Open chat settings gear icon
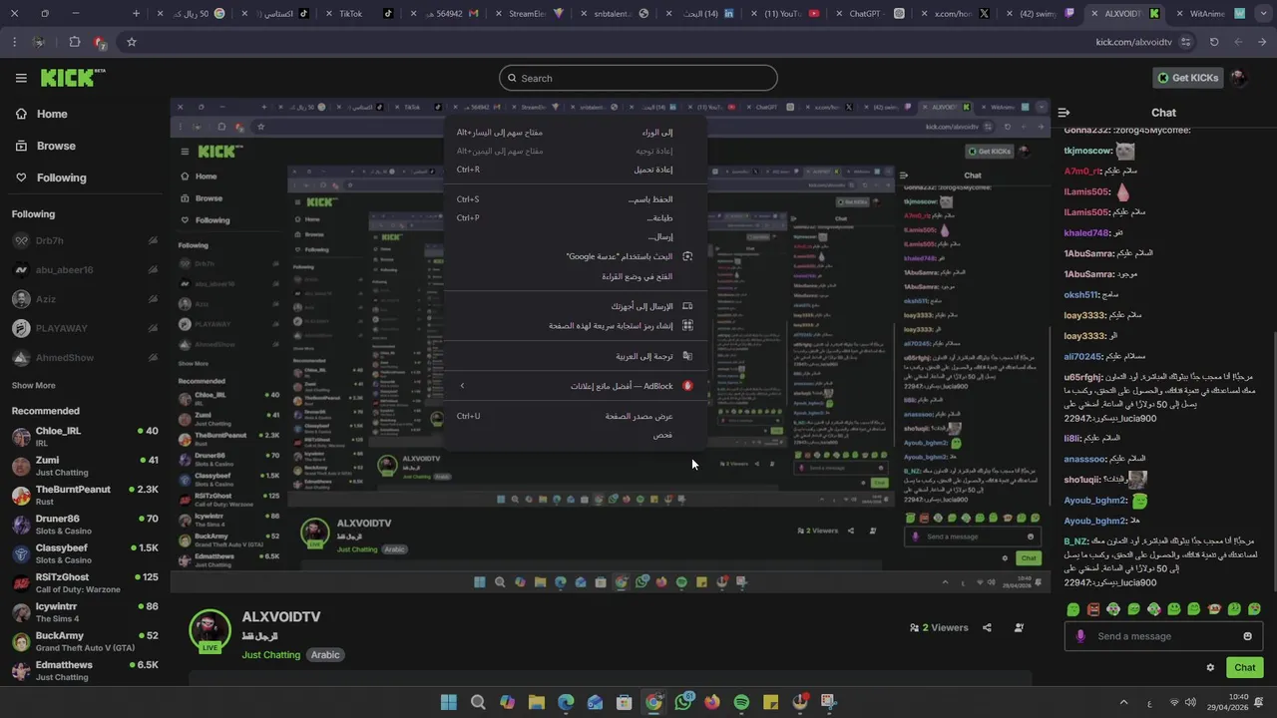1277x718 pixels. (x=1210, y=667)
